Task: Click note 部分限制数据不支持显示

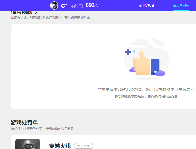Action: (130, 96)
